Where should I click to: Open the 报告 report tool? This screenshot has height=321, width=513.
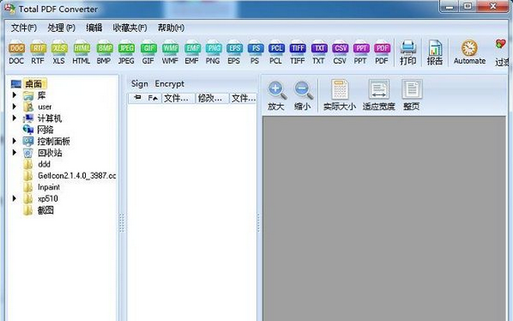coord(435,53)
